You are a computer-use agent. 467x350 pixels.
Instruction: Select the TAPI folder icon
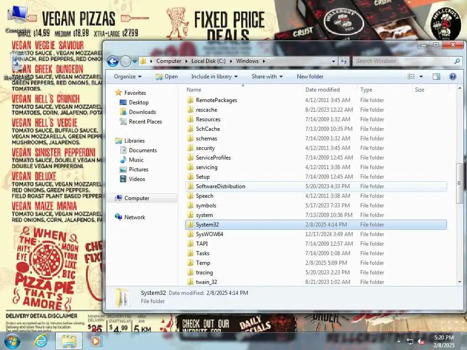click(x=190, y=243)
